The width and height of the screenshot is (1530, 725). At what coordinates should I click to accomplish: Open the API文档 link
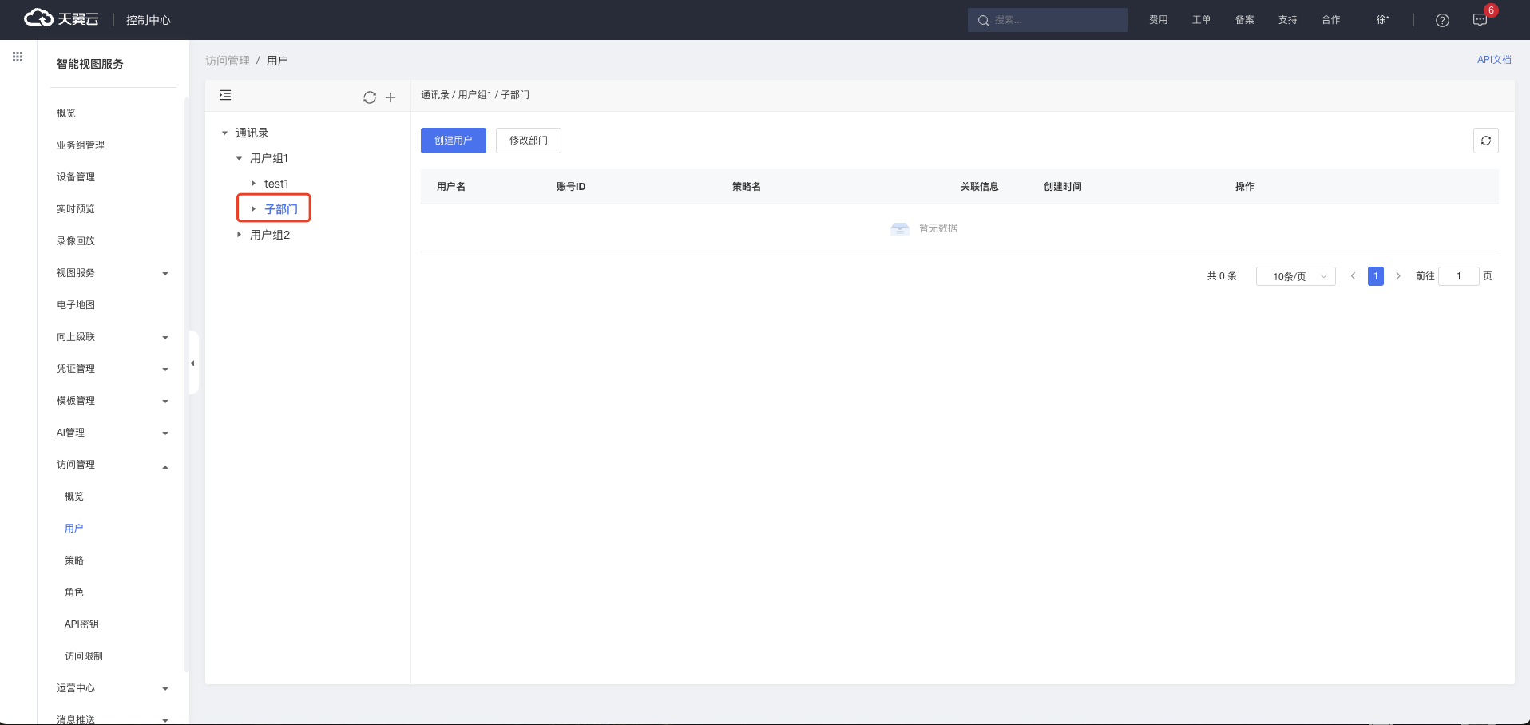(x=1493, y=60)
